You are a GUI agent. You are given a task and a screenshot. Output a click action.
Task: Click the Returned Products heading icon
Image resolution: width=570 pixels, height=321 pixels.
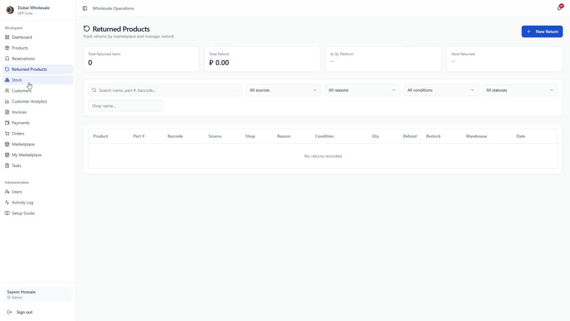87,29
